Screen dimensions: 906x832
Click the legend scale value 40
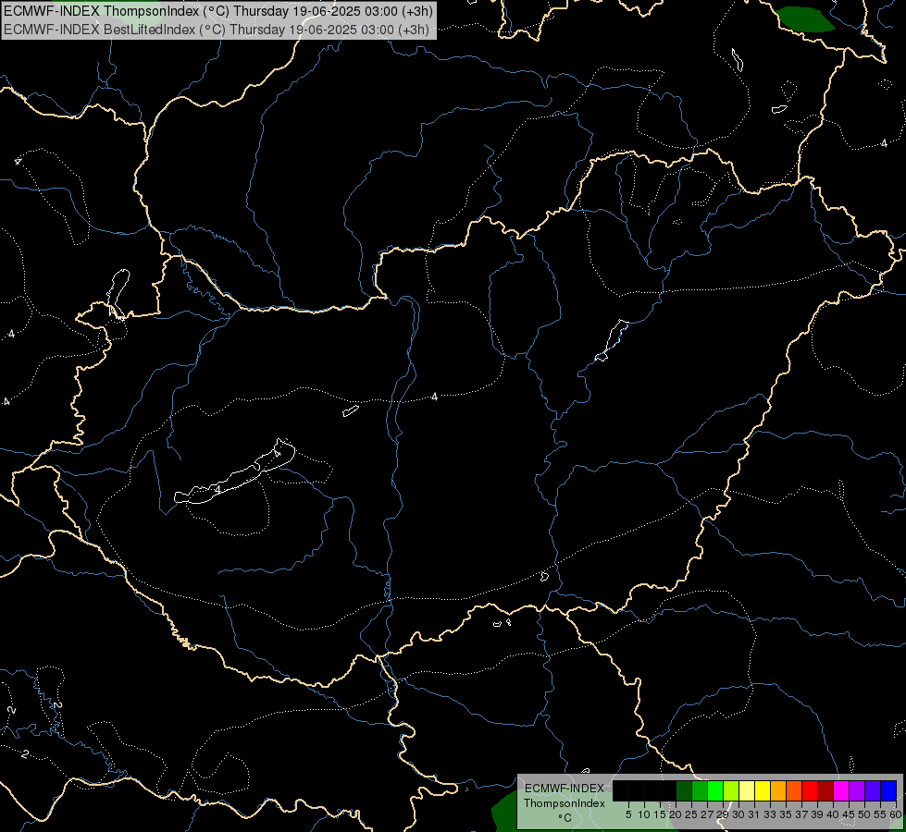tap(832, 814)
